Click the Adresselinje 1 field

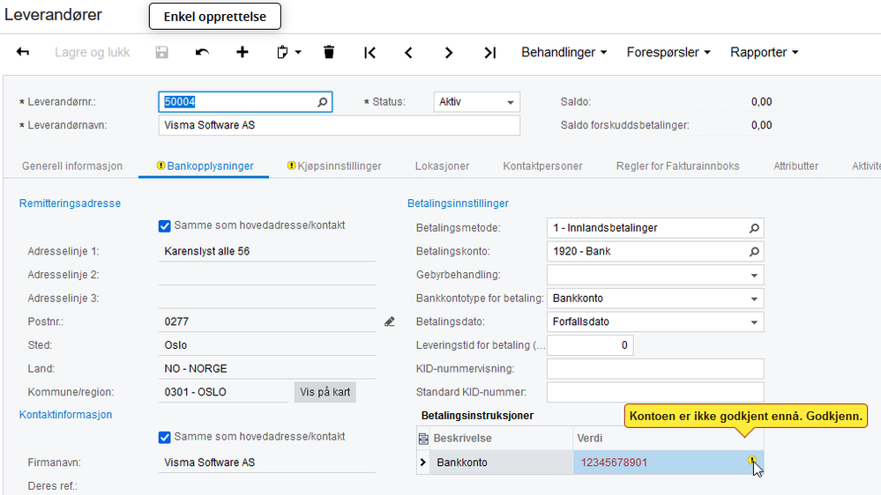tap(267, 251)
